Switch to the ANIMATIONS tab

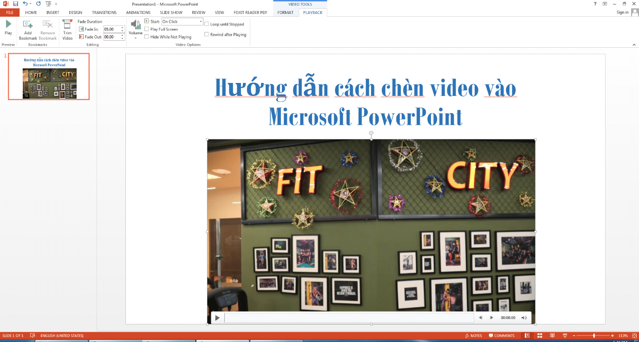tap(138, 13)
